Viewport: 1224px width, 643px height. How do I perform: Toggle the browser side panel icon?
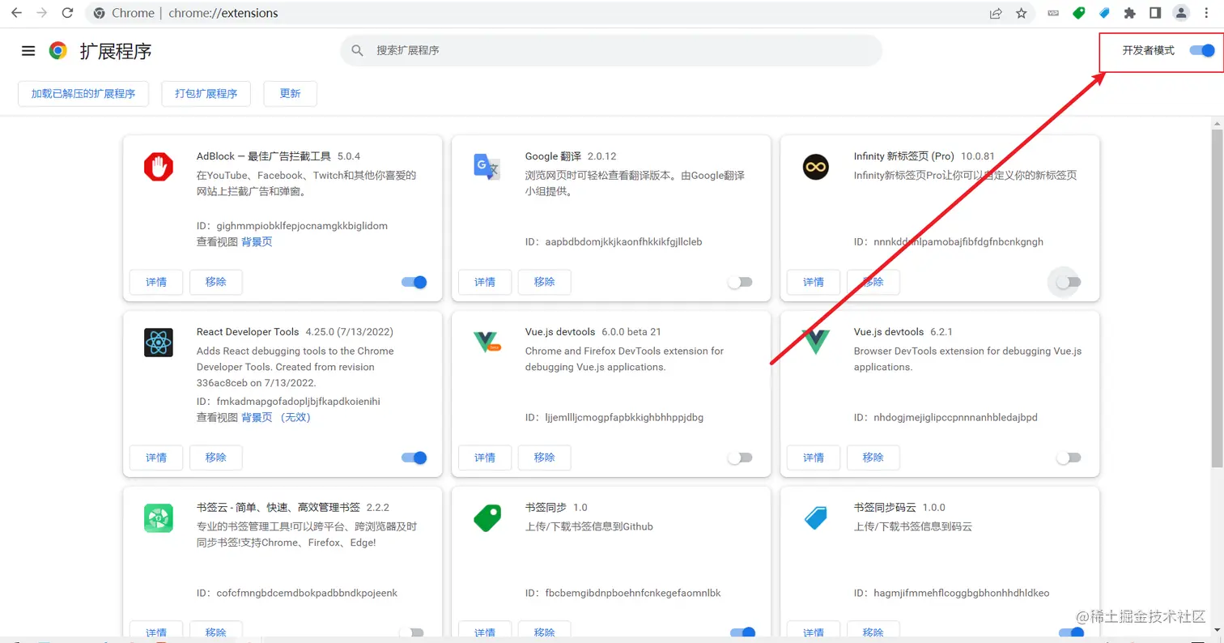point(1156,13)
